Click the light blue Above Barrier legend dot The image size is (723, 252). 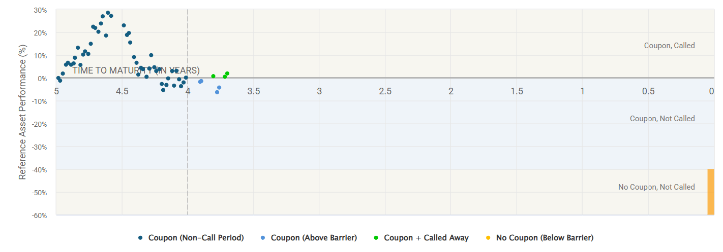(x=263, y=238)
